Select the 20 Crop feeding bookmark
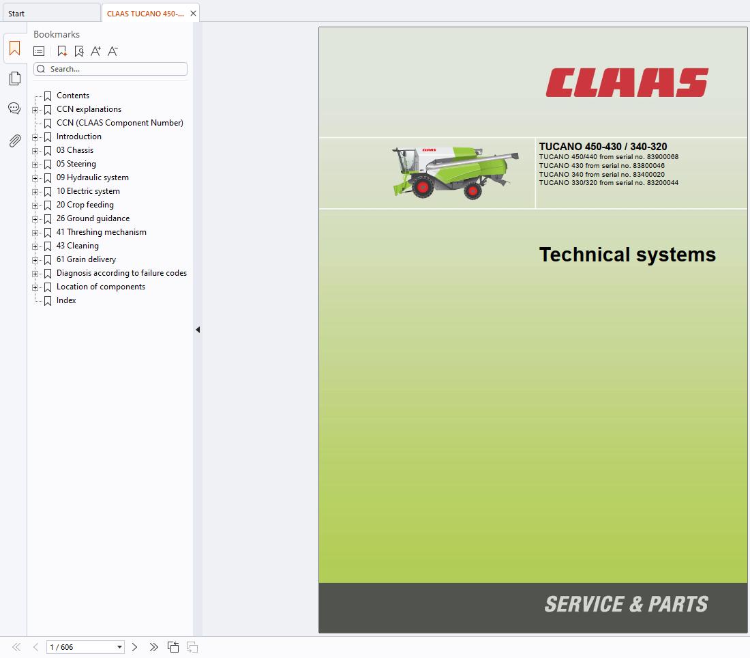 pyautogui.click(x=85, y=205)
